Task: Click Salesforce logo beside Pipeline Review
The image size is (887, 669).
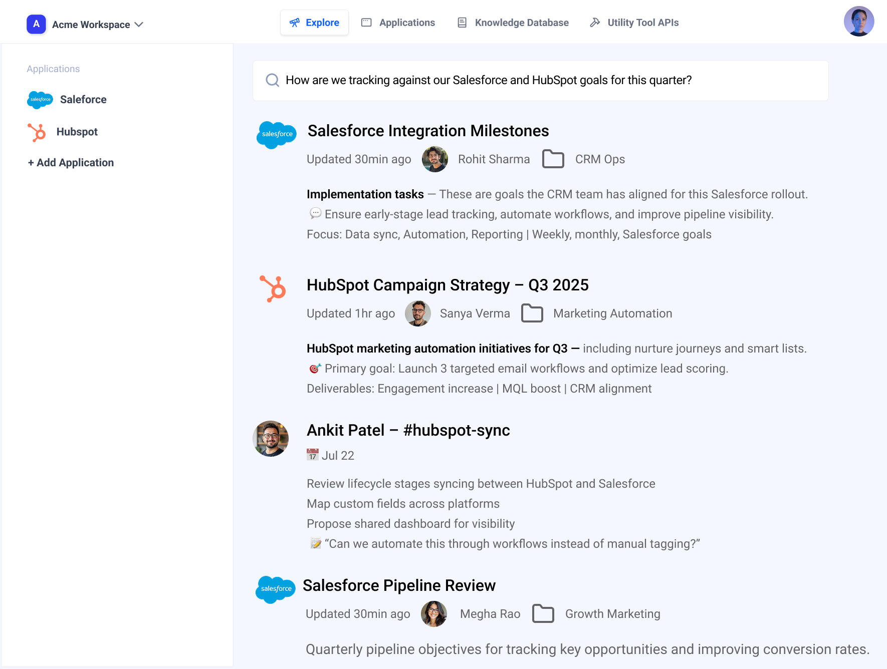Action: 276,589
